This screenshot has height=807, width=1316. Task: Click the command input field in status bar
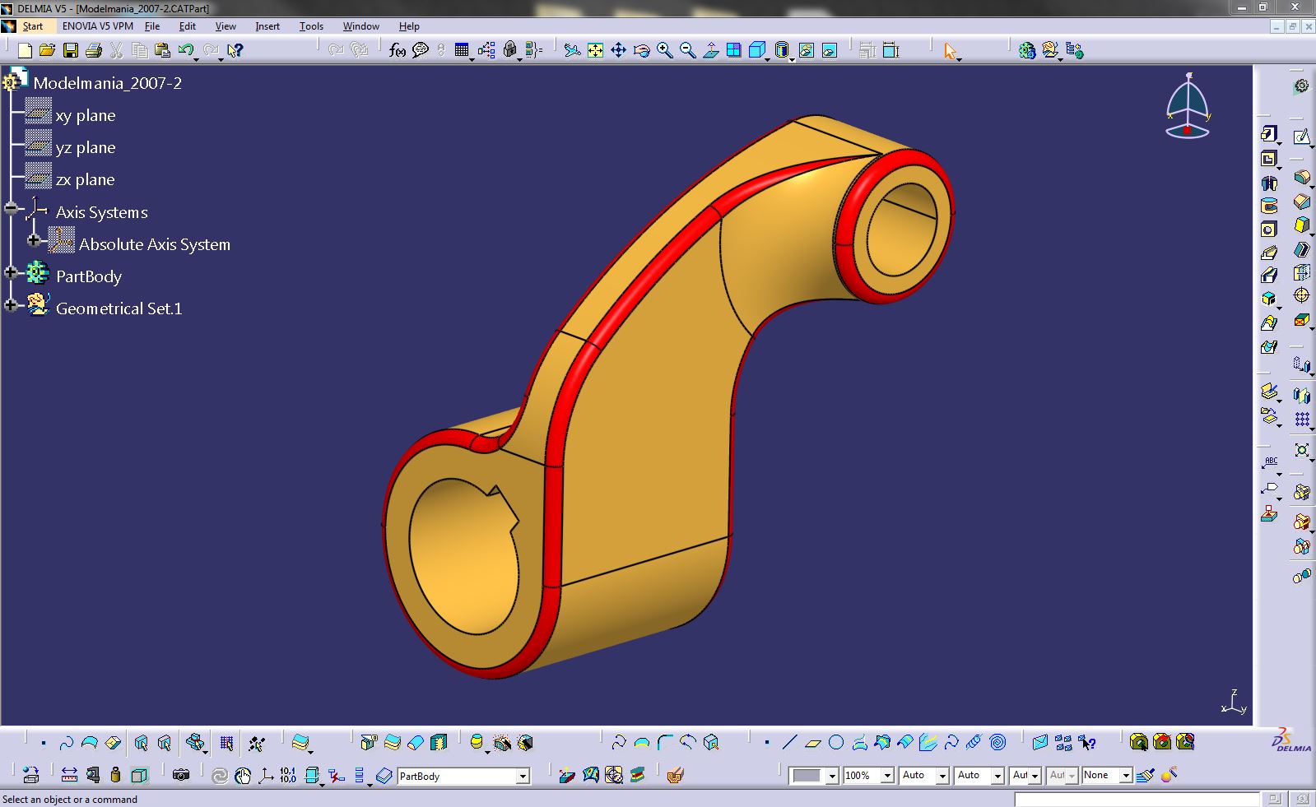click(x=1136, y=800)
